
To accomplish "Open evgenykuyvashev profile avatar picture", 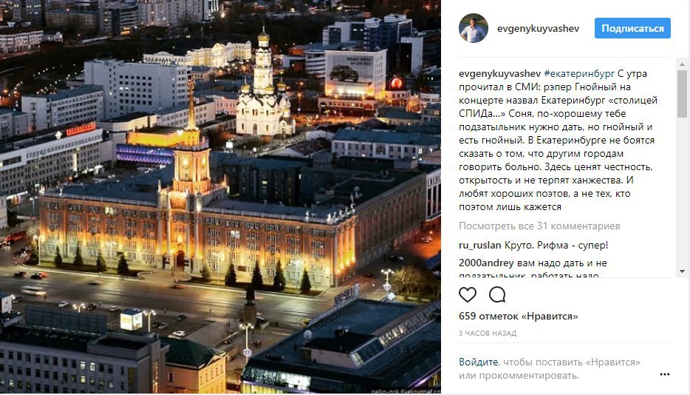I will [x=474, y=28].
